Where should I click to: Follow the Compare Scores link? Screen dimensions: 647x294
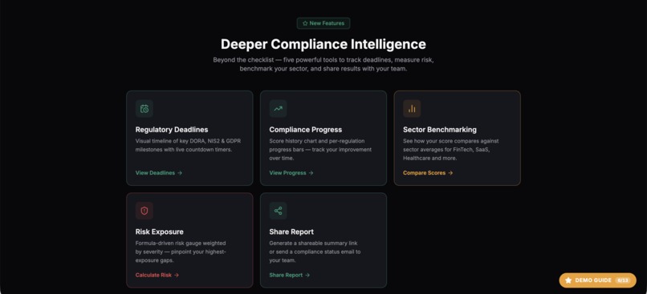(428, 173)
